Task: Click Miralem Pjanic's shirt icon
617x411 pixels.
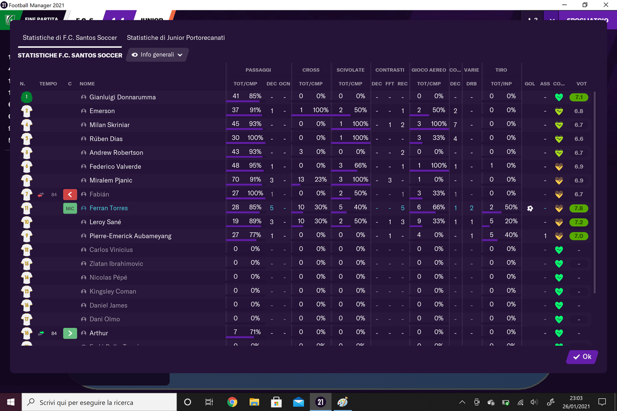Action: click(27, 180)
